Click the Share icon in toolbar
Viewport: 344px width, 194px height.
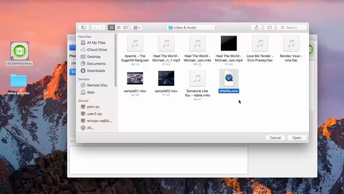pos(256,27)
